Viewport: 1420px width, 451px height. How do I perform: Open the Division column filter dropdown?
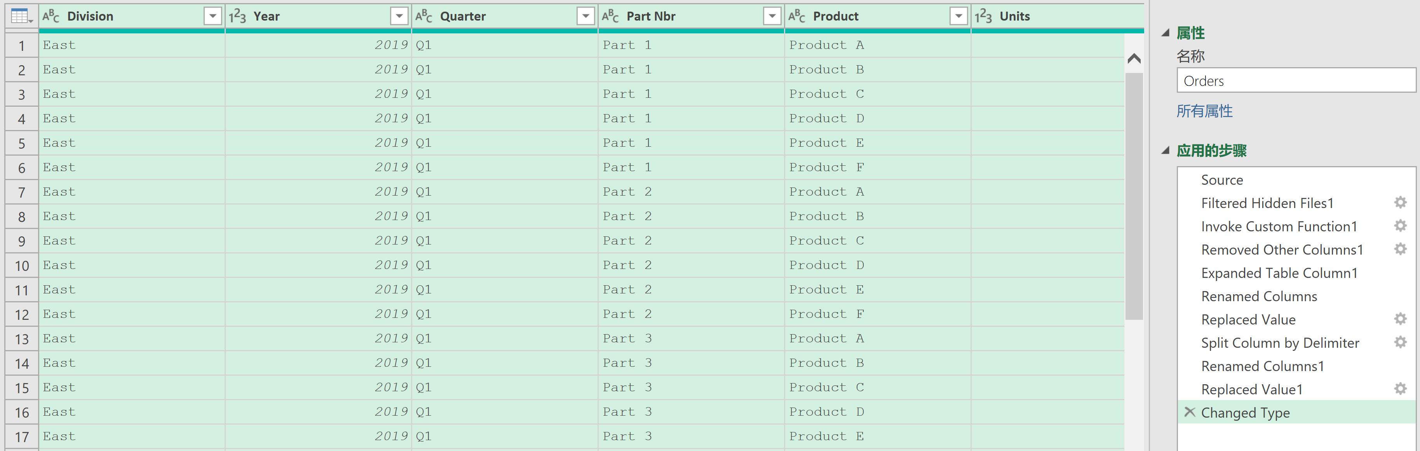tap(212, 17)
